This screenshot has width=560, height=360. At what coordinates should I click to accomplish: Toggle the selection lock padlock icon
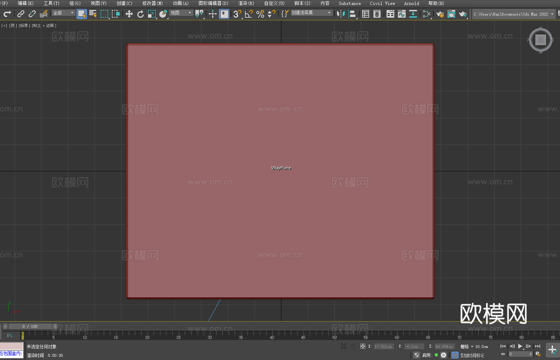[353, 346]
